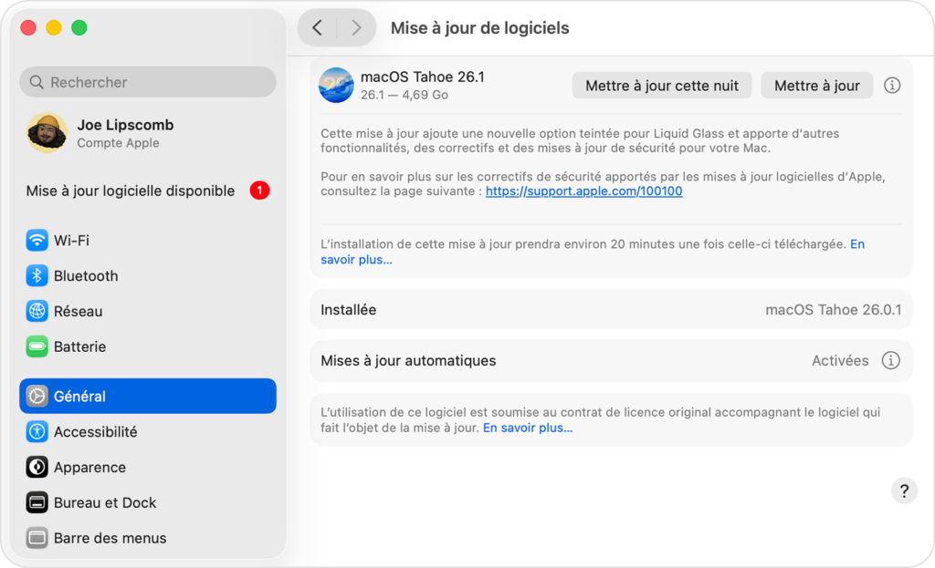935x568 pixels.
Task: Click info icon next to Mettre à jour
Action: point(892,86)
